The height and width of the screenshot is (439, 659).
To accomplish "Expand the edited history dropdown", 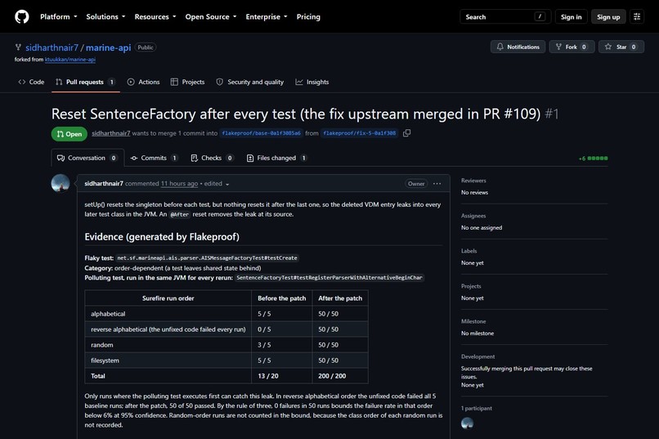I will (x=217, y=184).
